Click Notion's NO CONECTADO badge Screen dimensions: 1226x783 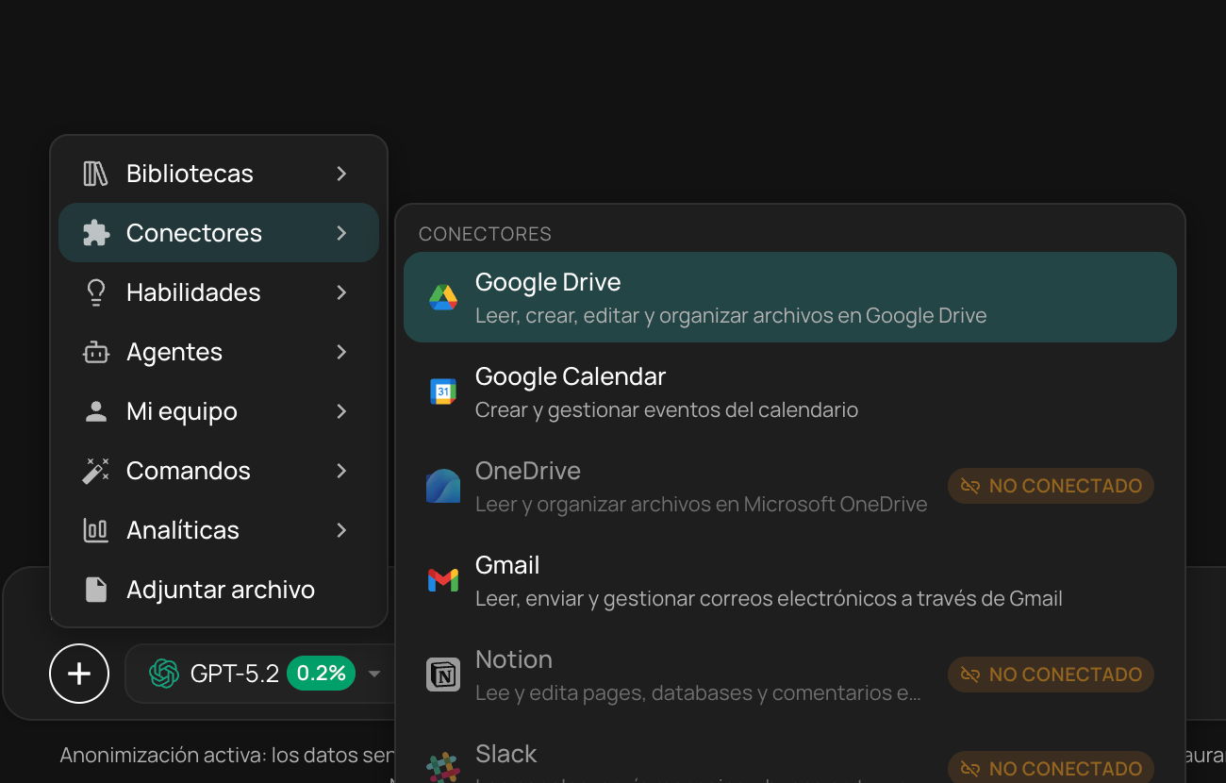click(1051, 675)
